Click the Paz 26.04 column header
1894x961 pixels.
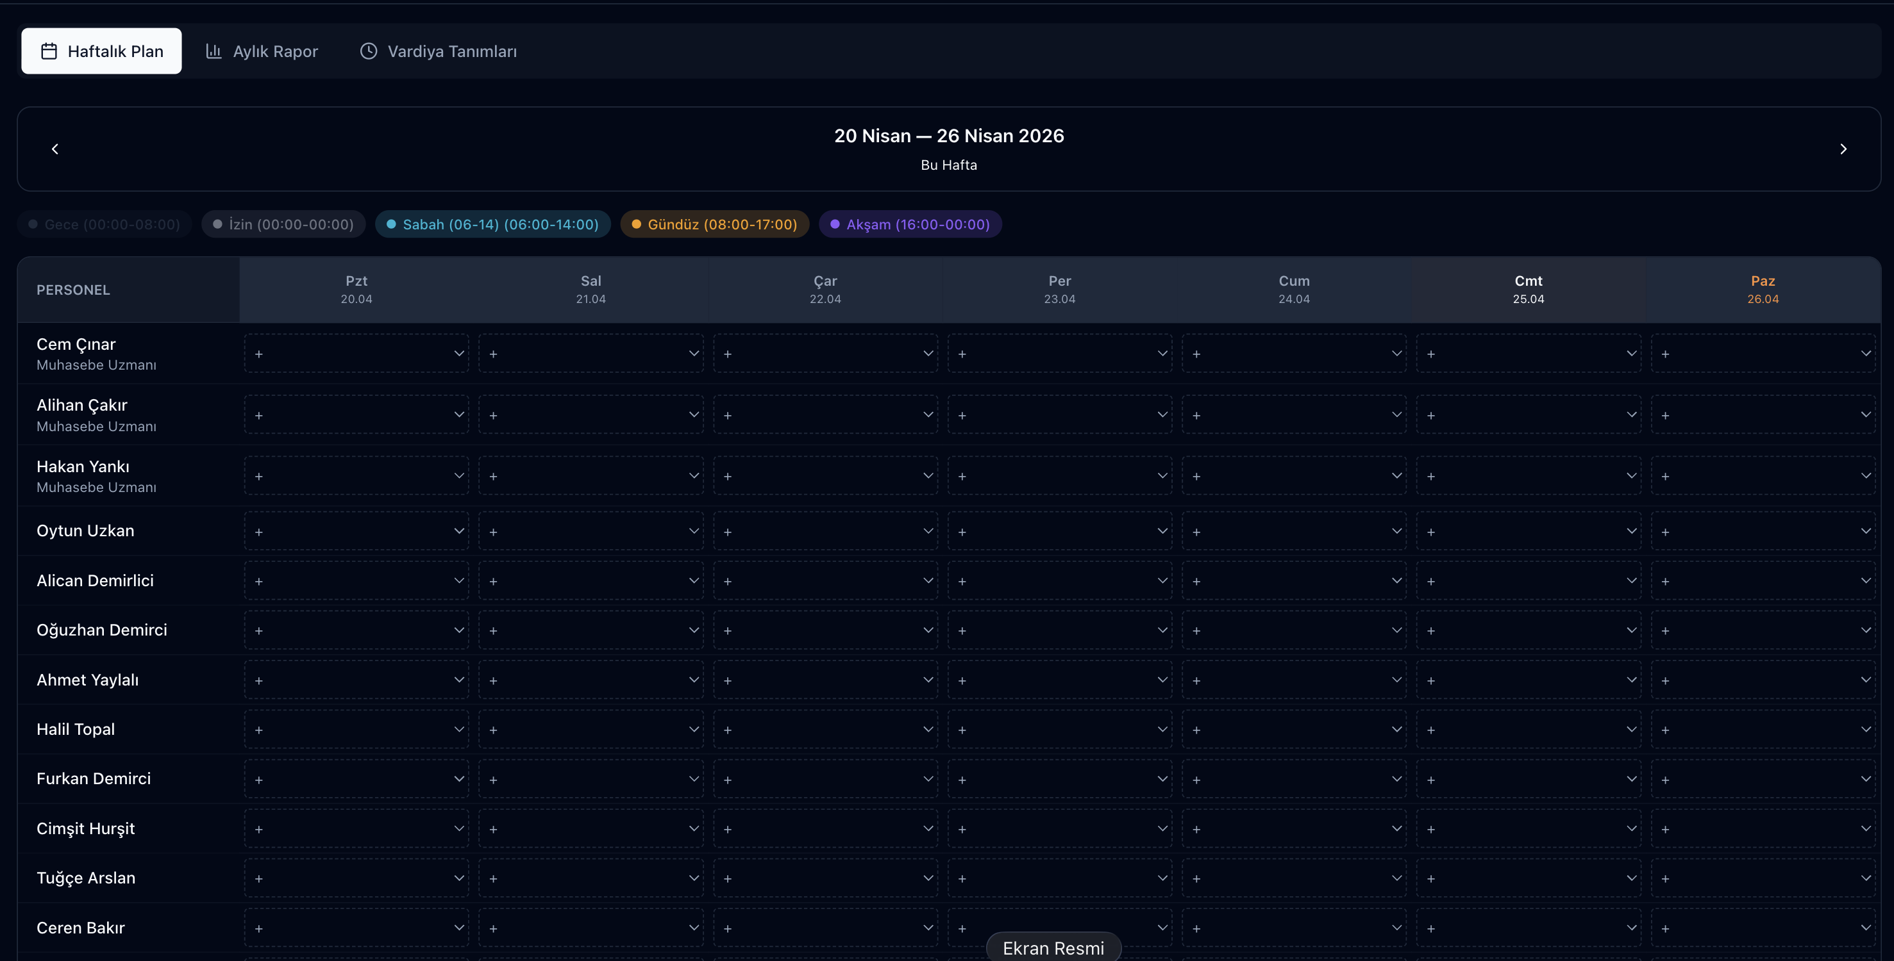1763,290
